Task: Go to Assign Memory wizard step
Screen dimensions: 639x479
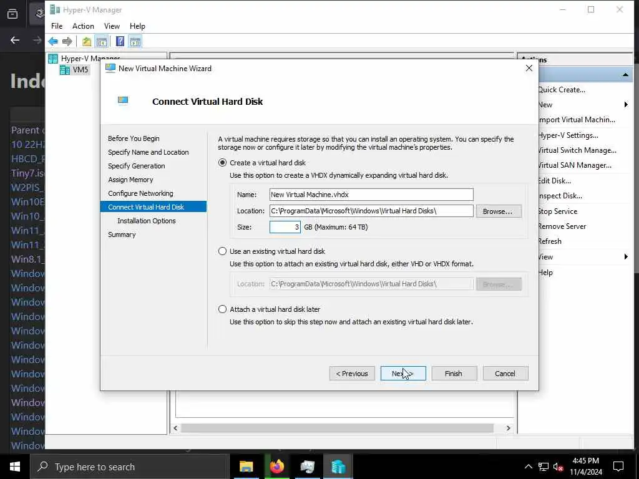Action: tap(130, 180)
